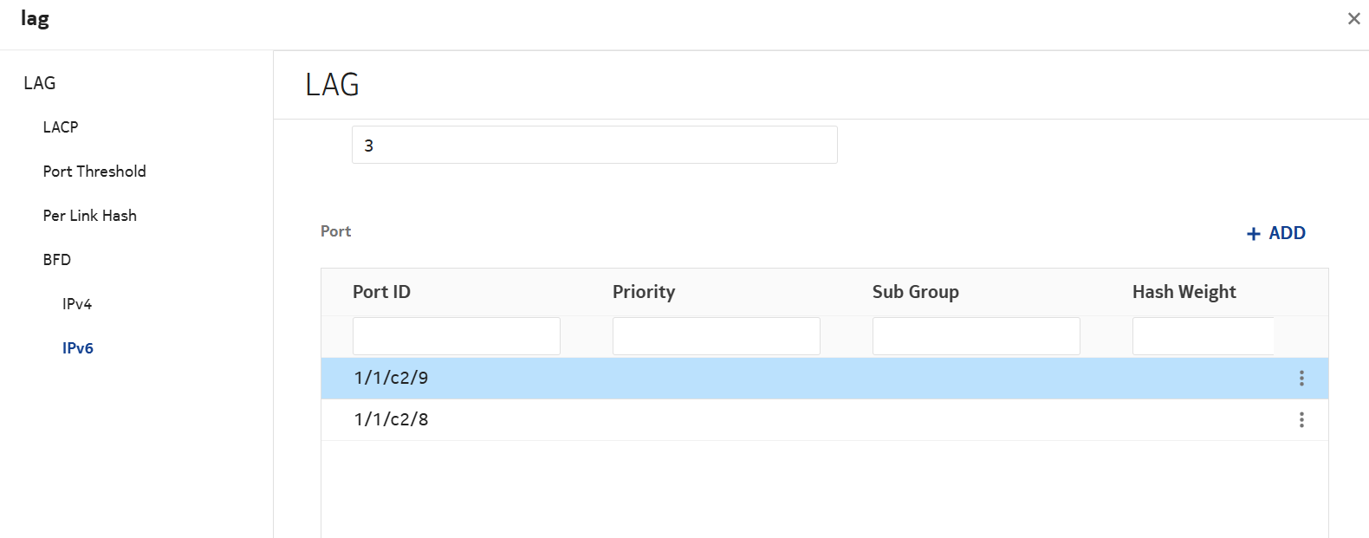Sort by Priority column header
This screenshot has height=538, width=1369.
point(643,292)
